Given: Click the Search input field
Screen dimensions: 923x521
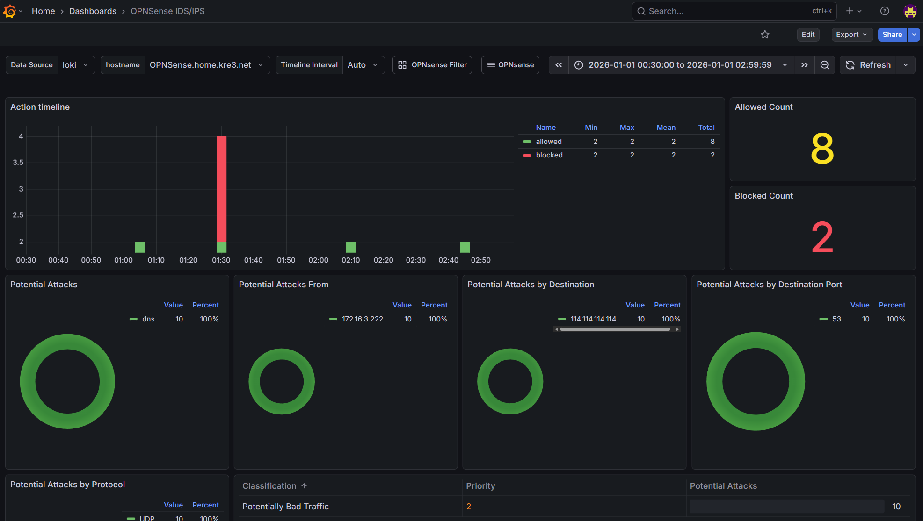Looking at the screenshot, I should [x=725, y=11].
